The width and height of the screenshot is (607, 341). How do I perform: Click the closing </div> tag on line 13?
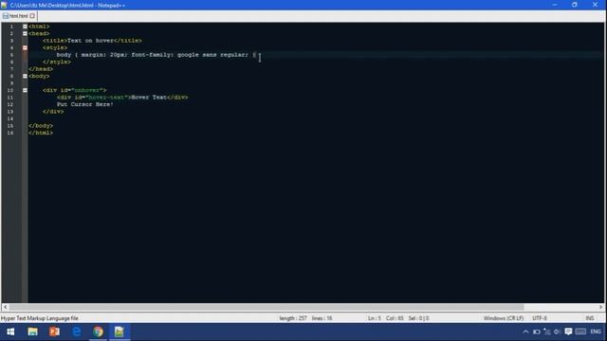pyautogui.click(x=53, y=112)
